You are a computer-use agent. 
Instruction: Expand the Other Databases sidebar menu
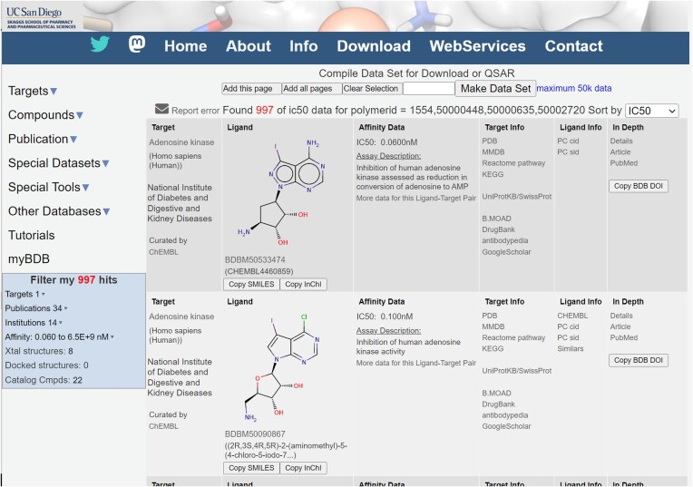point(59,211)
